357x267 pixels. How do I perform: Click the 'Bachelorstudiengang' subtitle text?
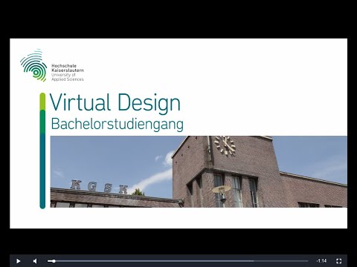[117, 124]
